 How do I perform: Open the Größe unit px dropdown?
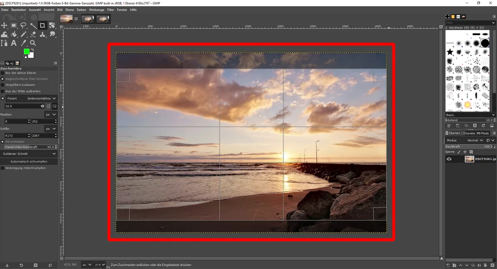pyautogui.click(x=51, y=129)
